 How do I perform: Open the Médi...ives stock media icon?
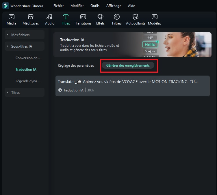(x=31, y=17)
